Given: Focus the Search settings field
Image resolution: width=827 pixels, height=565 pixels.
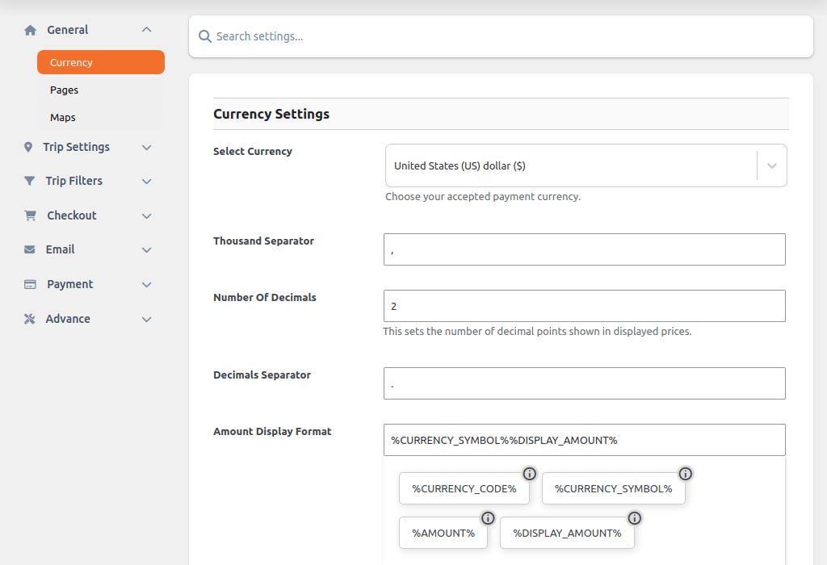Looking at the screenshot, I should (501, 36).
